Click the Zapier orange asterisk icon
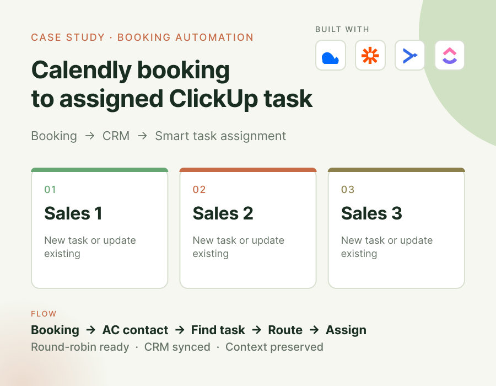496x386 pixels. [x=370, y=55]
